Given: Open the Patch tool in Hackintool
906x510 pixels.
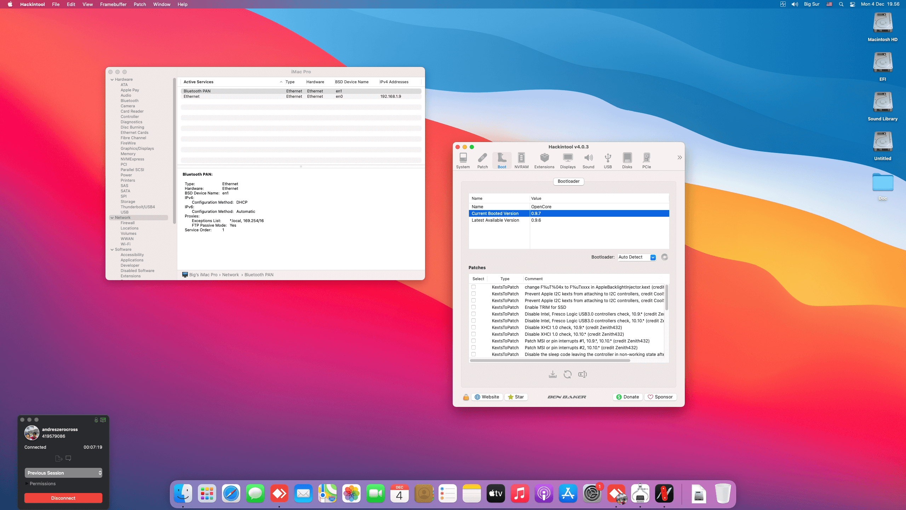Looking at the screenshot, I should tap(482, 160).
